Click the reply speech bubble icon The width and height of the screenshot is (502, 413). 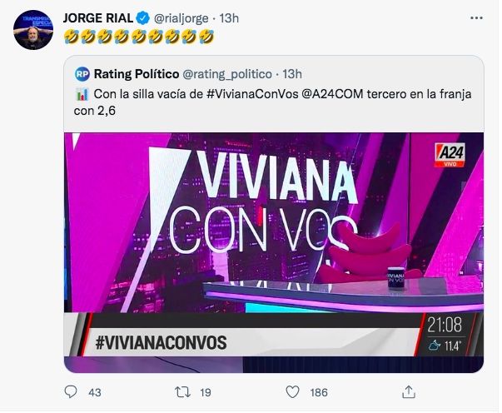(x=71, y=391)
